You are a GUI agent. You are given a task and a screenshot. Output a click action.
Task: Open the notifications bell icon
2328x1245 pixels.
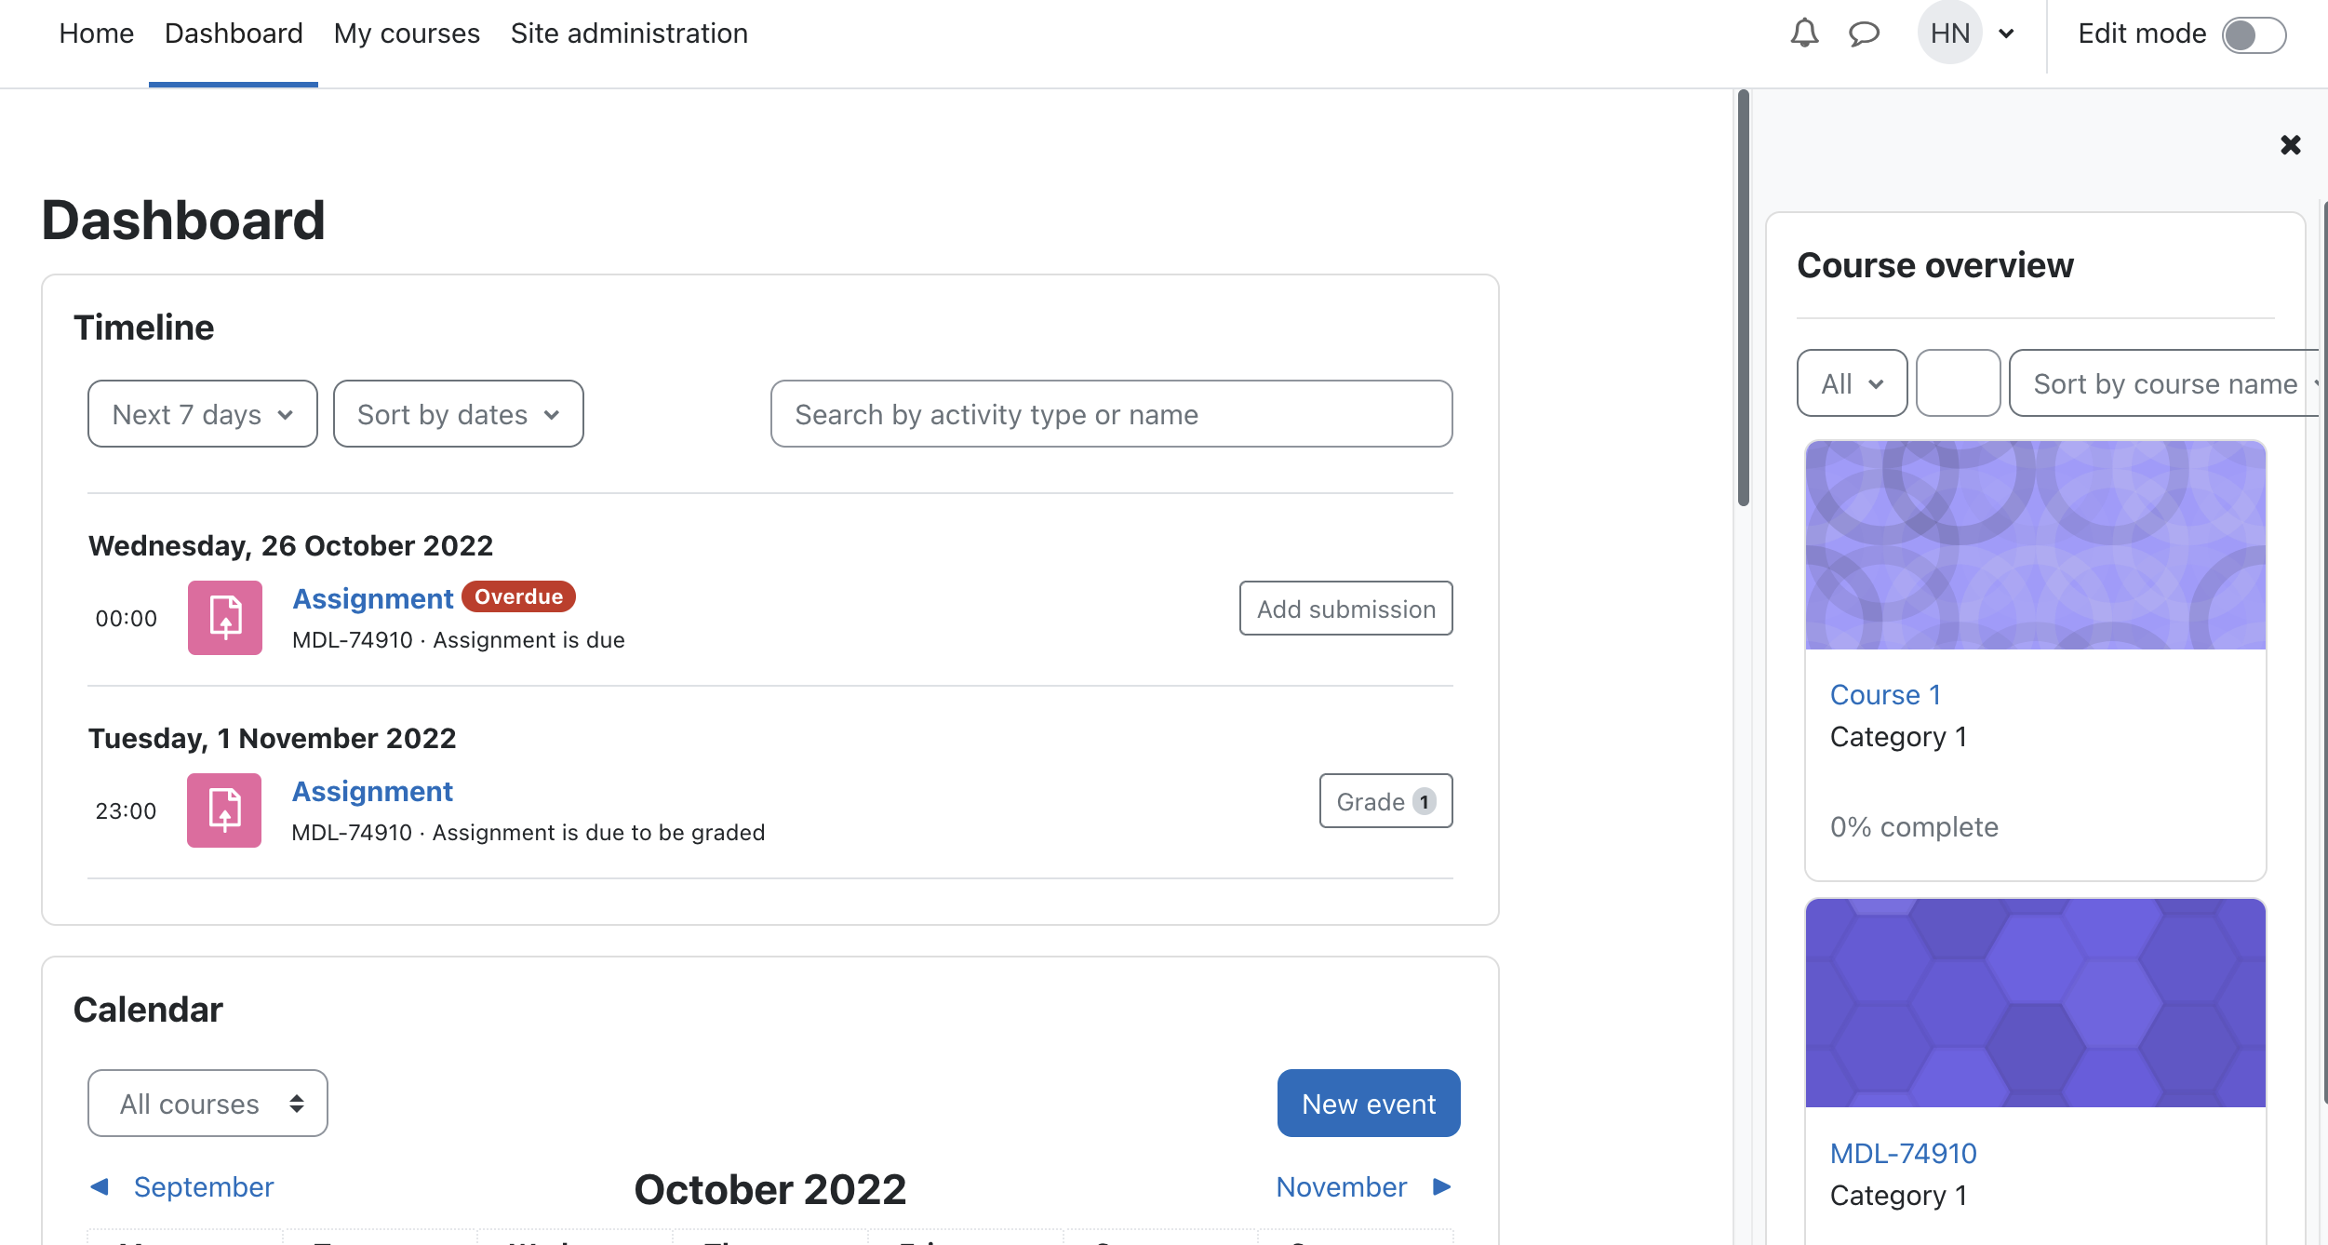(1804, 33)
